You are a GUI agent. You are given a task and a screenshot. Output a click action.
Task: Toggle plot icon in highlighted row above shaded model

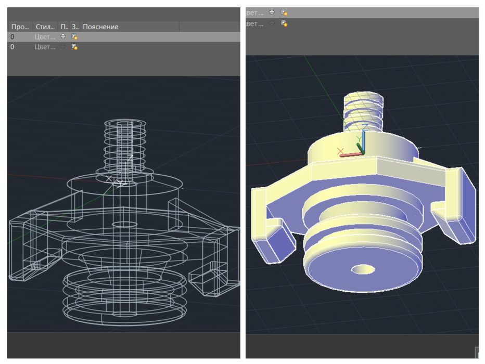pyautogui.click(x=272, y=12)
